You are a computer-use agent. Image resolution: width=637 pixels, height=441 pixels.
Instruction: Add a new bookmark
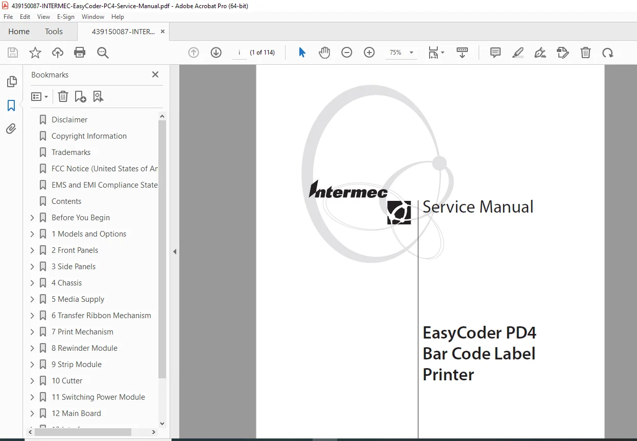pyautogui.click(x=80, y=96)
